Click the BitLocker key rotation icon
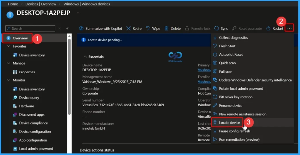This screenshot has height=155, width=300. coord(215,97)
